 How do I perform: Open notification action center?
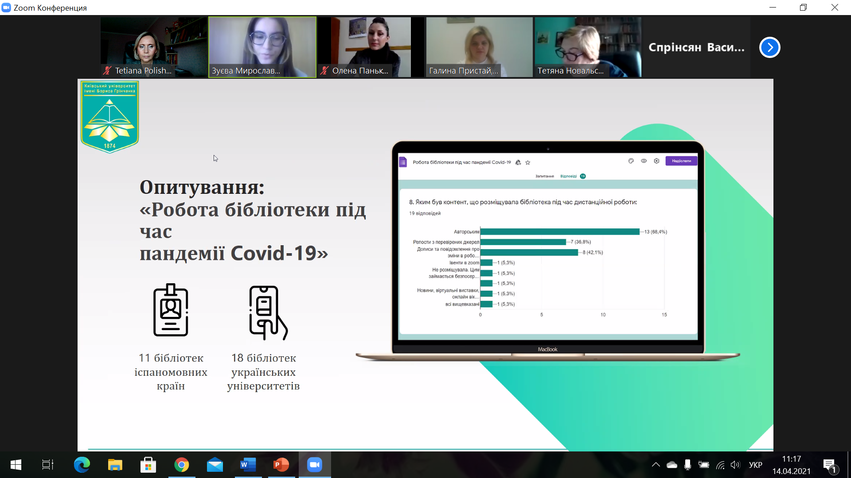pyautogui.click(x=830, y=465)
